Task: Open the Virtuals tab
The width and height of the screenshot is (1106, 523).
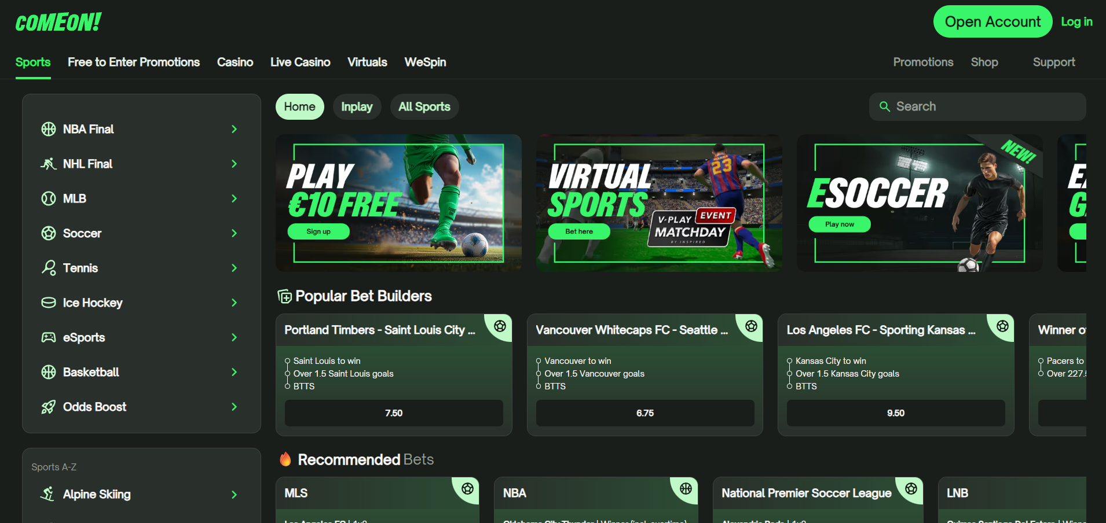Action: point(367,62)
